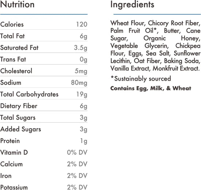Click the Total Sugars label

coord(18,118)
